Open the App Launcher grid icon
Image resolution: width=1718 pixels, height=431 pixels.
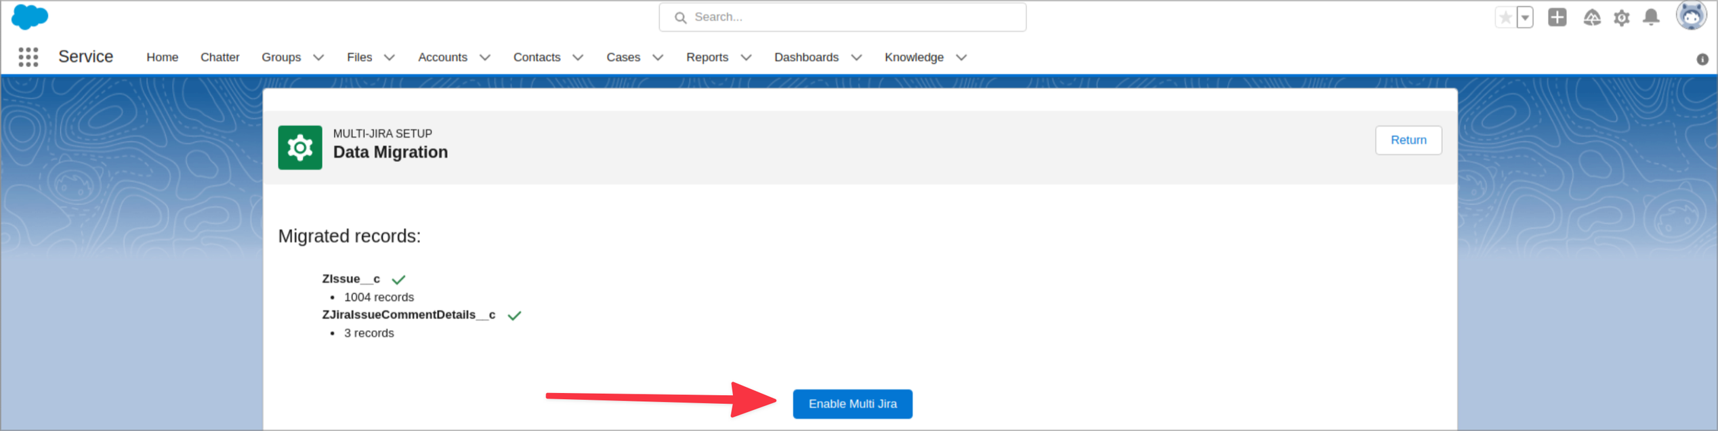(28, 57)
